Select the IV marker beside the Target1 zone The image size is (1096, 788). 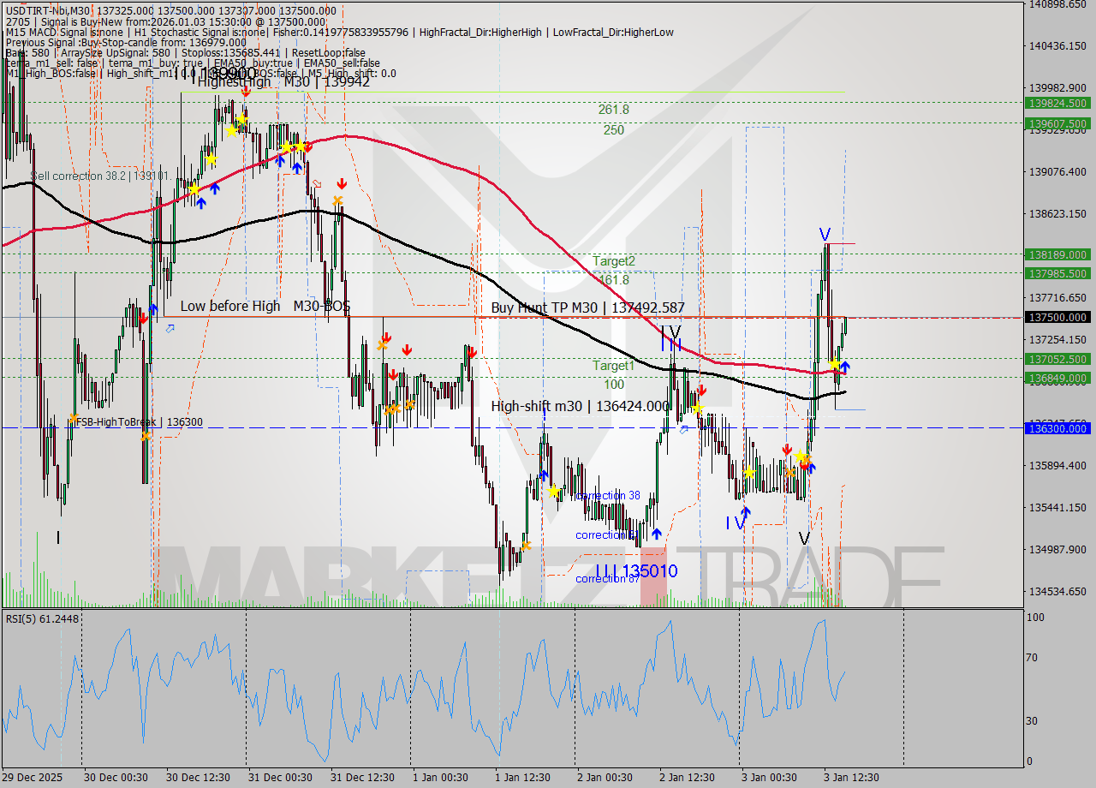(x=671, y=338)
